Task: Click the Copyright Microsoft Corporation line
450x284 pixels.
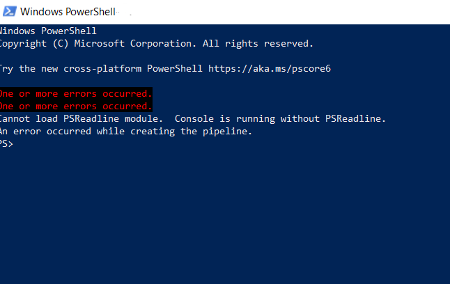Action: 157,44
